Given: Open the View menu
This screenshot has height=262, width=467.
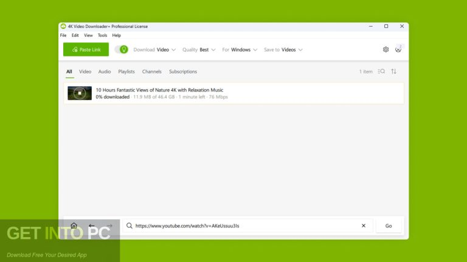Looking at the screenshot, I should click(88, 35).
